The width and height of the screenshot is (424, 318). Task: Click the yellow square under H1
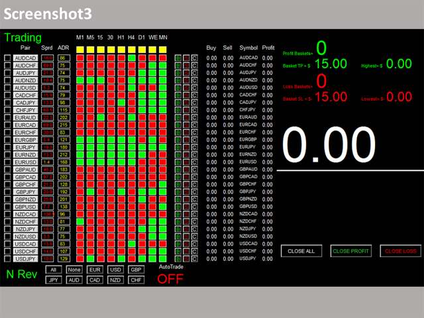pyautogui.click(x=121, y=49)
